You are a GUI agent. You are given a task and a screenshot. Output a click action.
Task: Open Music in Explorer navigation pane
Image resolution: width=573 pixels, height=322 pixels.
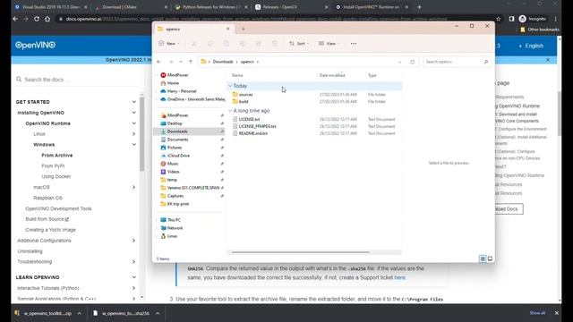173,164
